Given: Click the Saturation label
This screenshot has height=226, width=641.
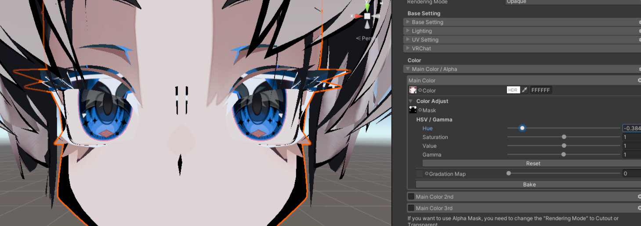Looking at the screenshot, I should coord(435,137).
